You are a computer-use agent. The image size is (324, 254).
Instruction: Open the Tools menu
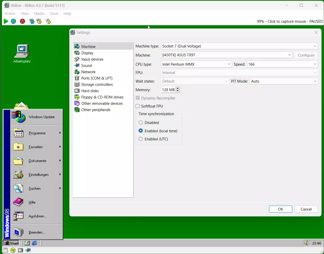pyautogui.click(x=54, y=14)
